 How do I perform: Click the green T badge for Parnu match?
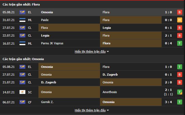coord(180,43)
